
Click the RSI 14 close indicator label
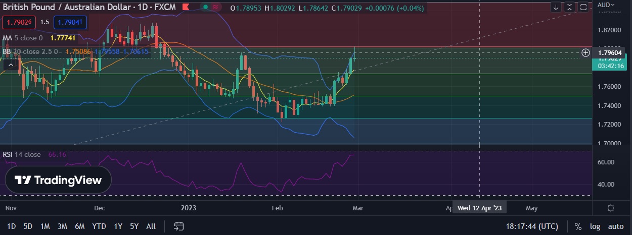tap(22, 154)
